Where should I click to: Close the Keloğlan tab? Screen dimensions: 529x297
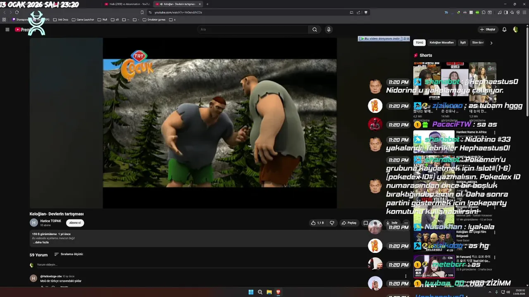200,4
